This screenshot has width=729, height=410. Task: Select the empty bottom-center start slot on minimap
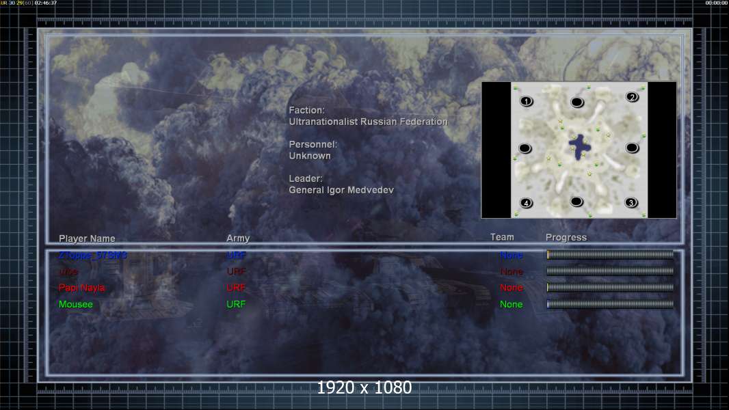[576, 202]
